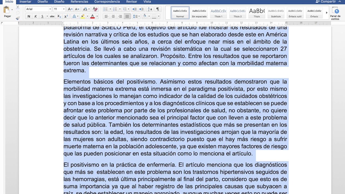Align text right
Image resolution: width=345 pixels, height=194 pixels.
point(120,16)
